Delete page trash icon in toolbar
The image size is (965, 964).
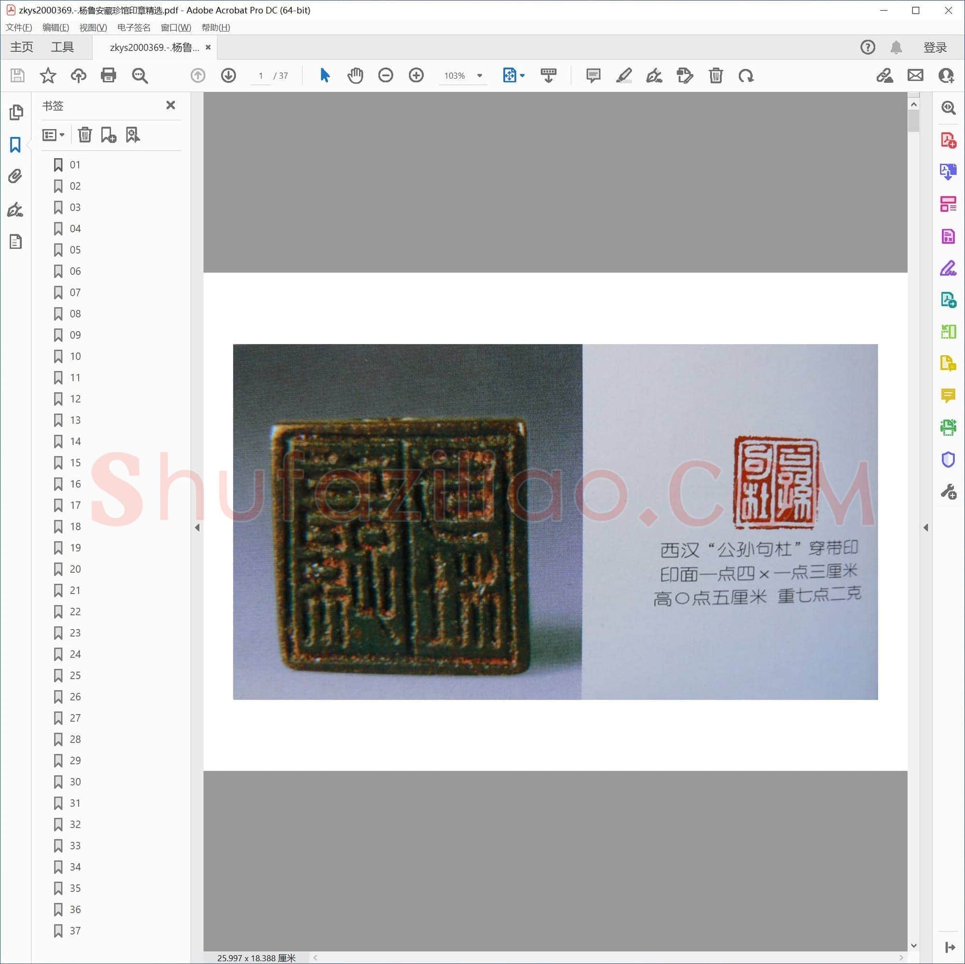point(716,75)
